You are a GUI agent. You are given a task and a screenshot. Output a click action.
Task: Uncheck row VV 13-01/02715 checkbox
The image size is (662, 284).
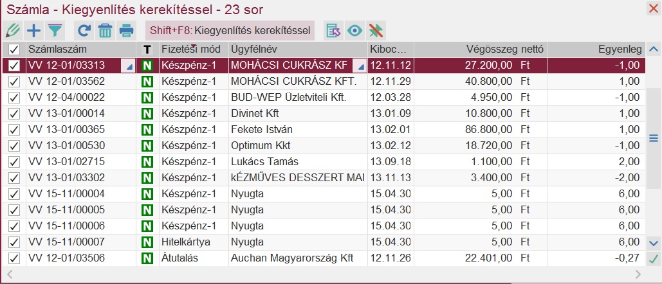tap(14, 162)
